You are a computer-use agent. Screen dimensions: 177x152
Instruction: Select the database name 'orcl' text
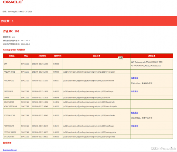pos(14,37)
